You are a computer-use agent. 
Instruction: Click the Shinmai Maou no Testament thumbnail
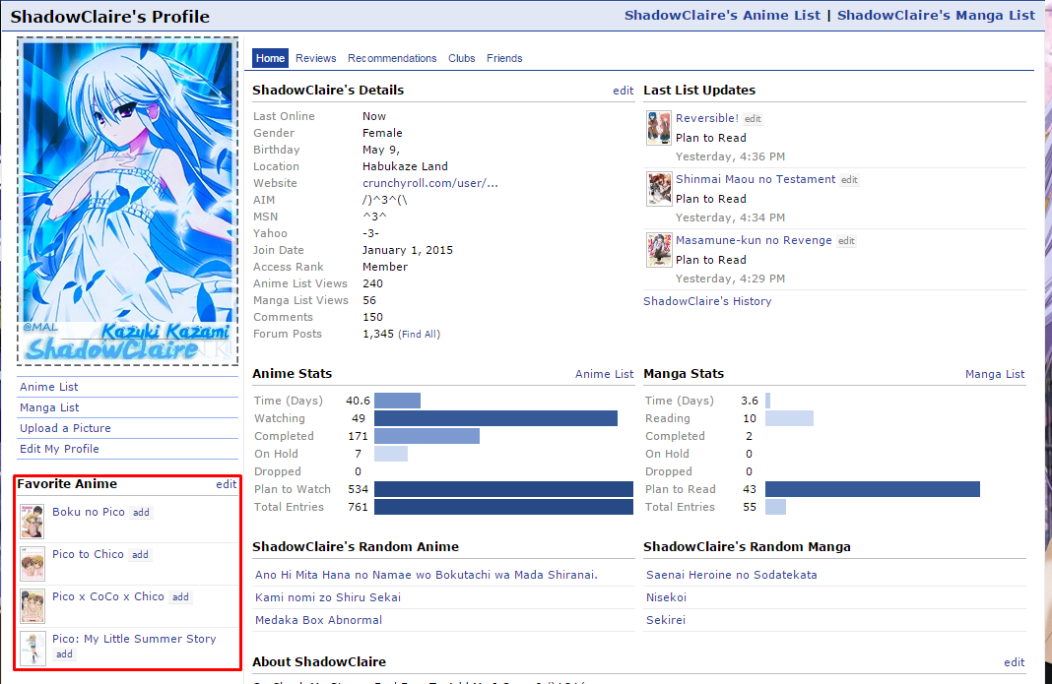pos(659,189)
